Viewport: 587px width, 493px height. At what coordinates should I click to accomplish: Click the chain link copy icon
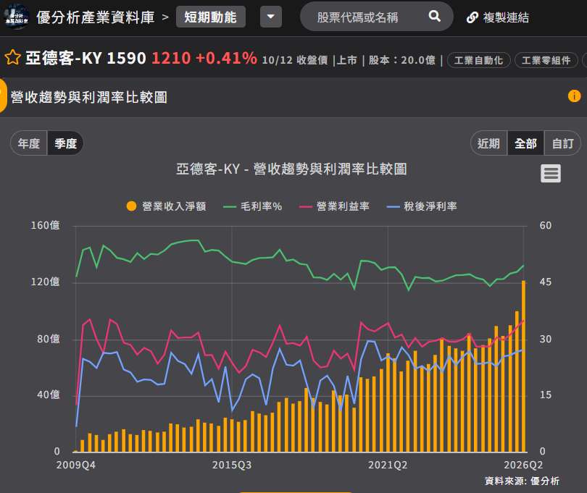[472, 17]
